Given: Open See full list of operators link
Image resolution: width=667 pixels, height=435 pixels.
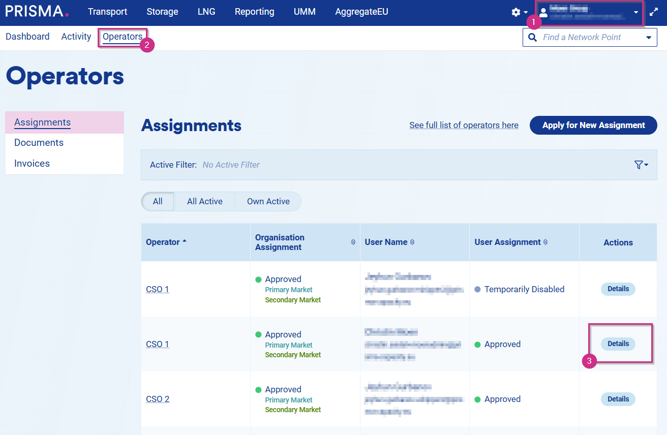Looking at the screenshot, I should [464, 126].
